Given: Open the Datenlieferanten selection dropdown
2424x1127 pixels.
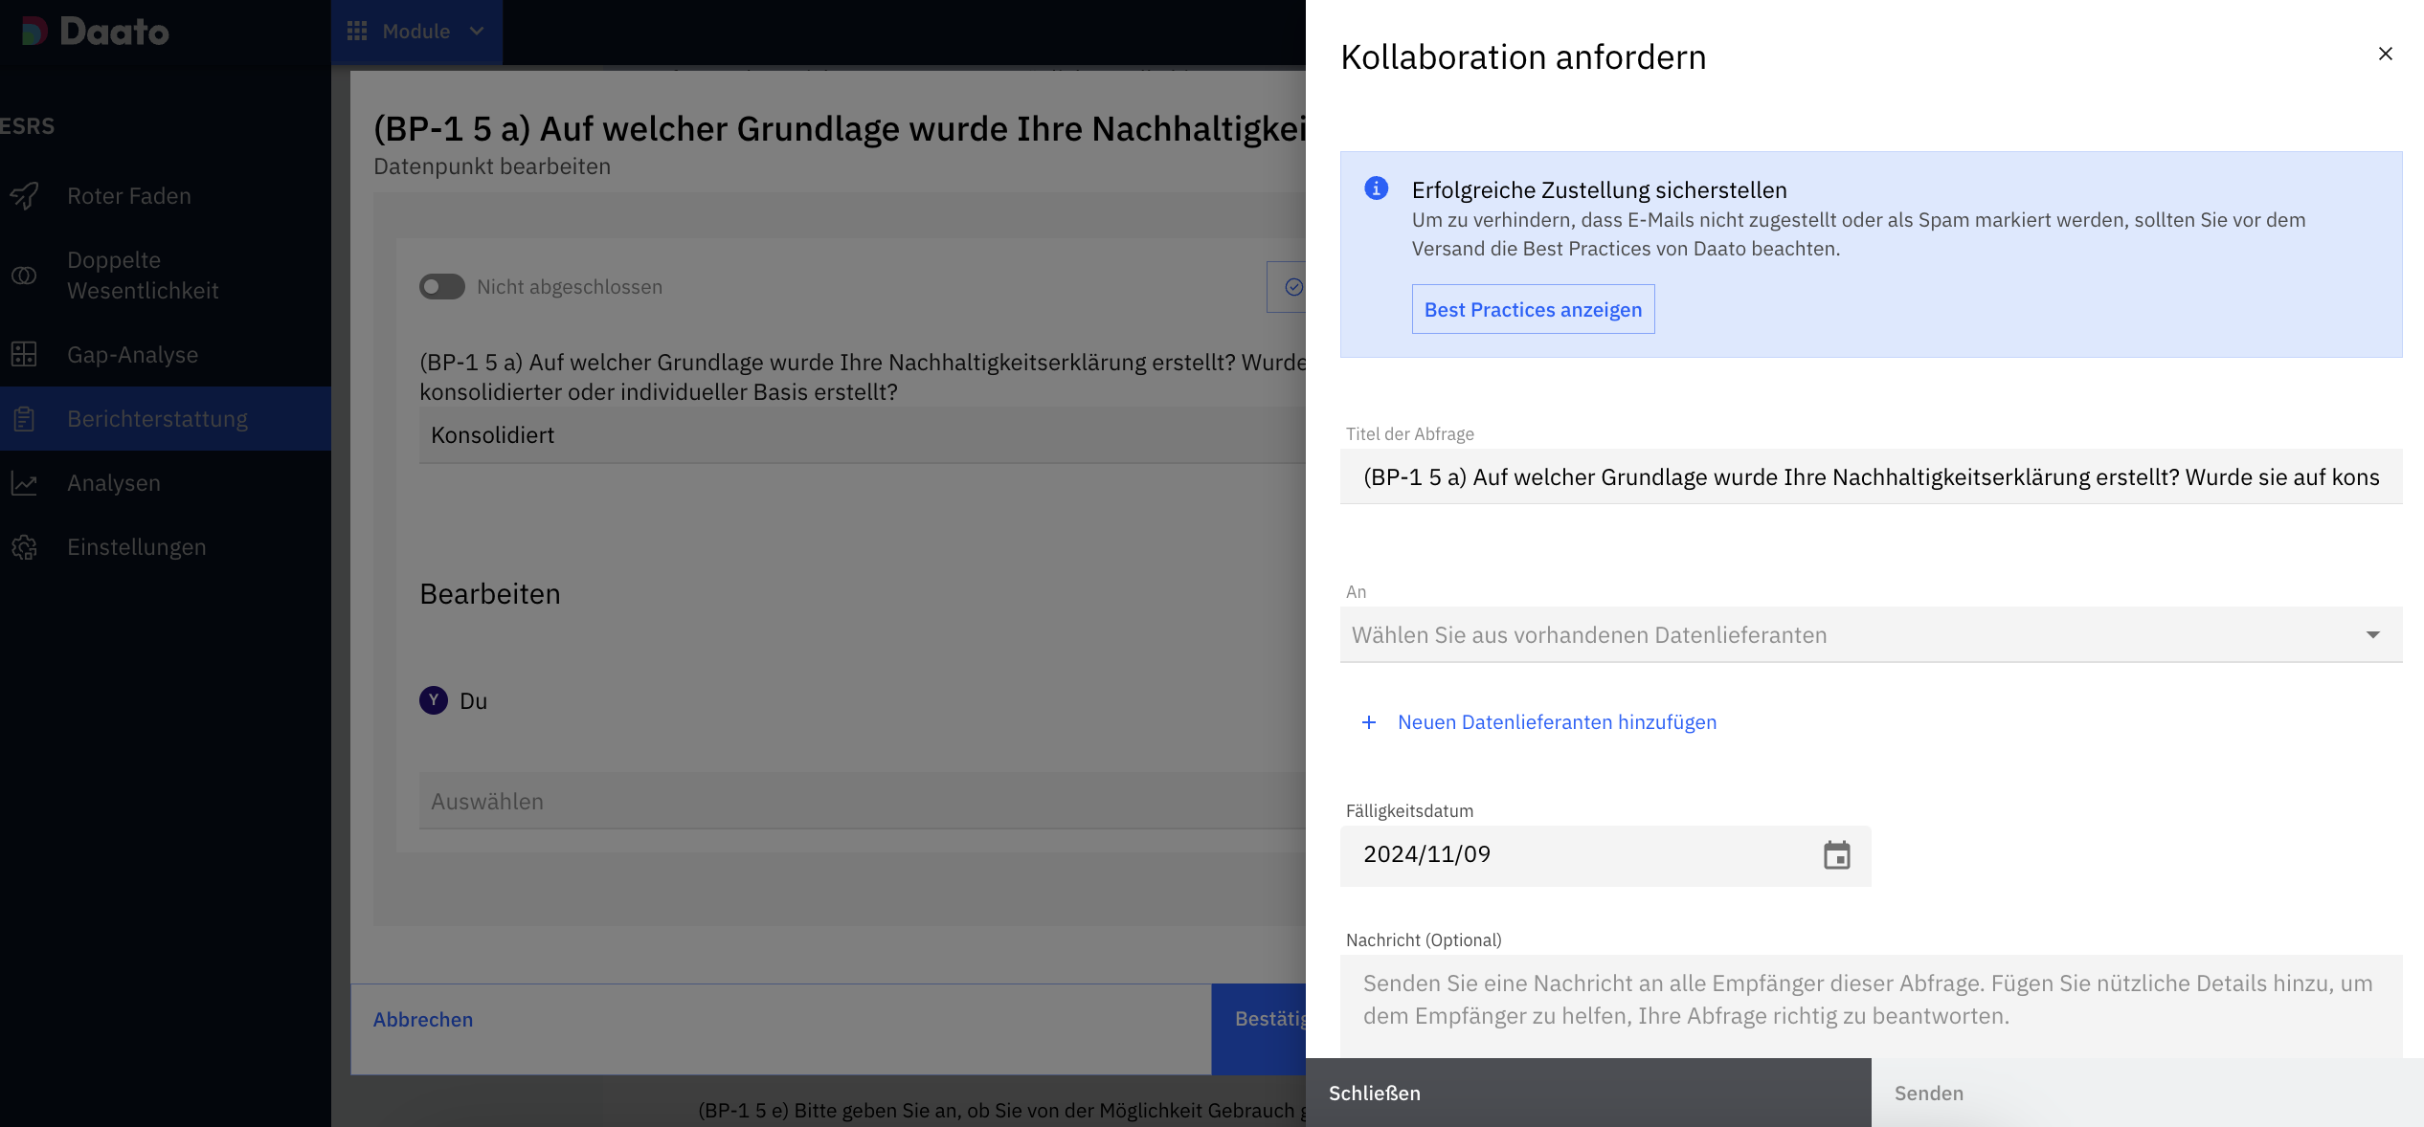Looking at the screenshot, I should (1871, 635).
